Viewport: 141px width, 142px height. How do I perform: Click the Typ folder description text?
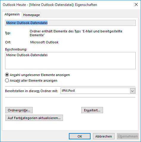pos(76,33)
